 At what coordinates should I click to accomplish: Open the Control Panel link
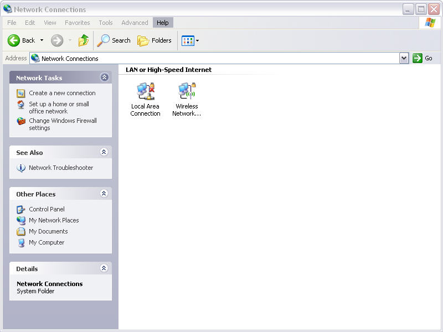pos(47,209)
